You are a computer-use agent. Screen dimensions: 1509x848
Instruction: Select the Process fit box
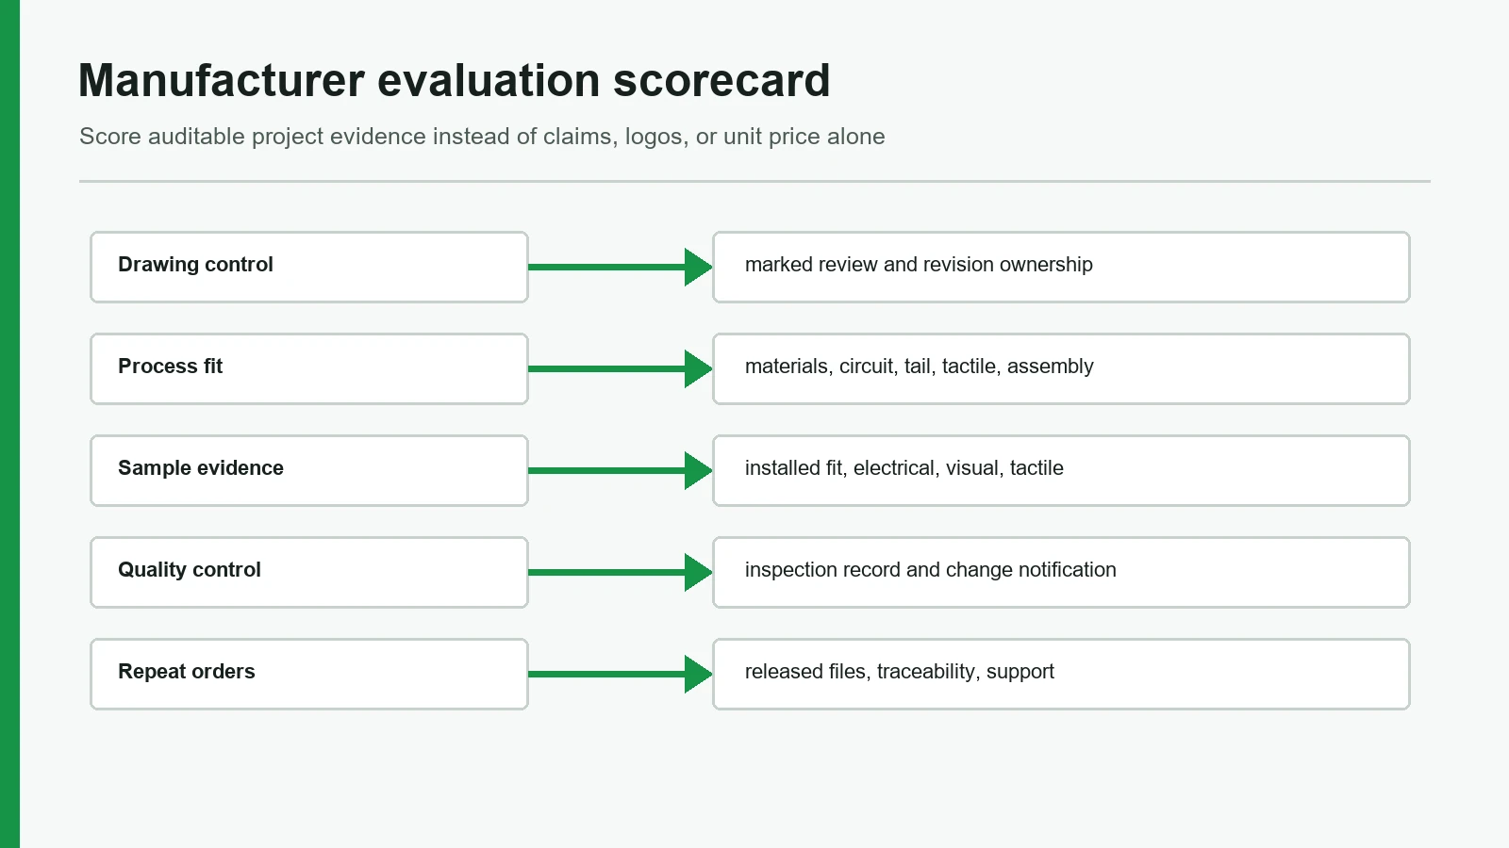coord(309,368)
